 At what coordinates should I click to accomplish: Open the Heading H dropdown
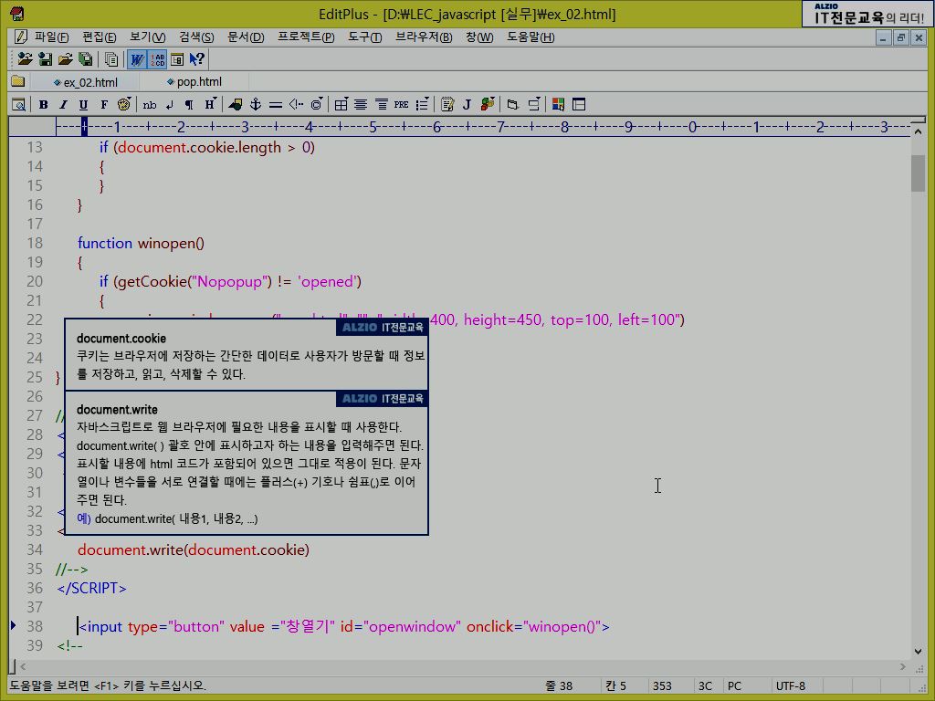pos(211,104)
